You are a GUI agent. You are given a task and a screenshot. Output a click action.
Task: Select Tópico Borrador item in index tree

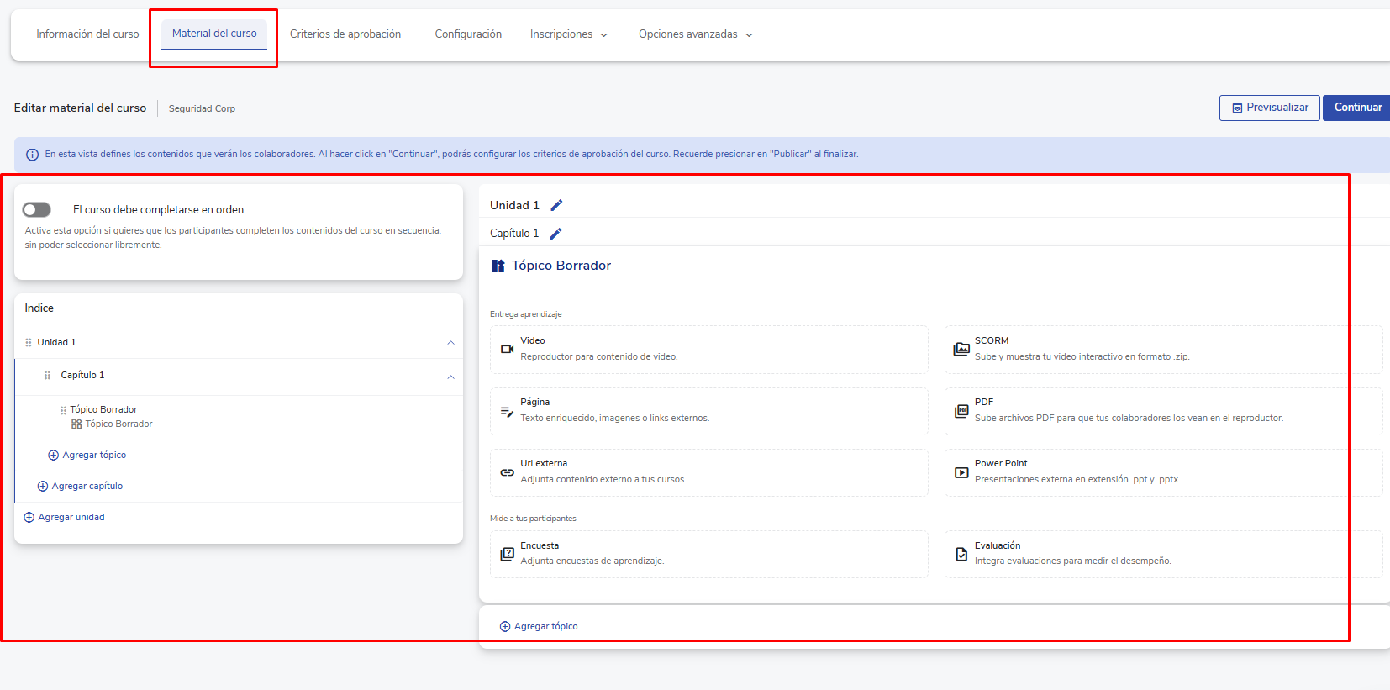coord(103,410)
